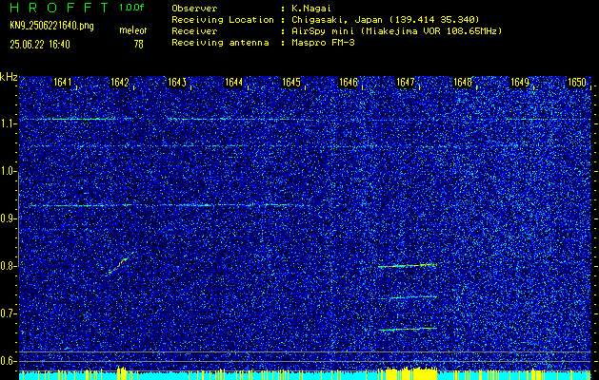Click the Receiving antenna field label
The image size is (599, 380).
[x=220, y=43]
